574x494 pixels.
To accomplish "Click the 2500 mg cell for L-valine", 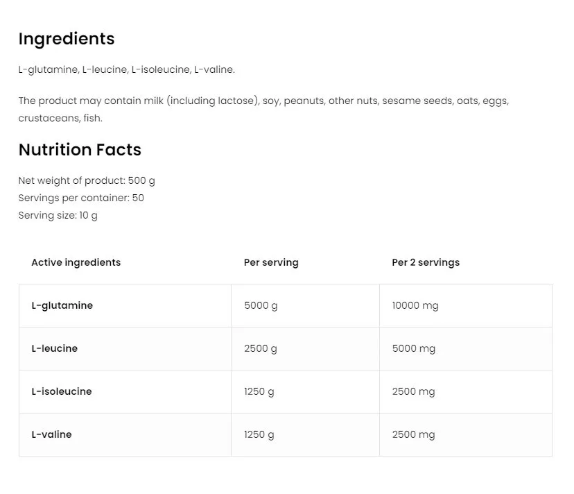I will click(414, 434).
